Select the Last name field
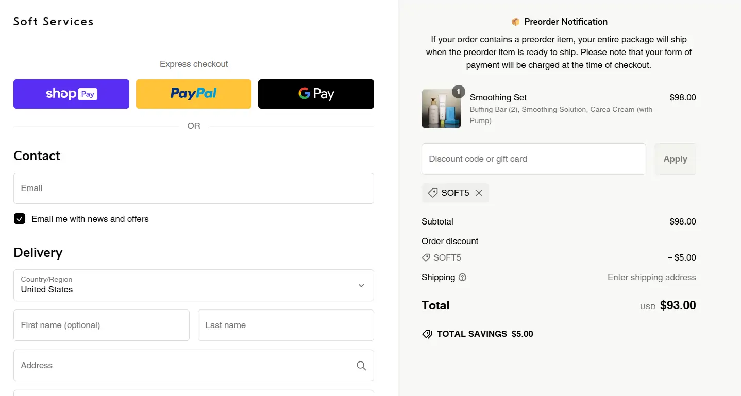 pyautogui.click(x=285, y=325)
